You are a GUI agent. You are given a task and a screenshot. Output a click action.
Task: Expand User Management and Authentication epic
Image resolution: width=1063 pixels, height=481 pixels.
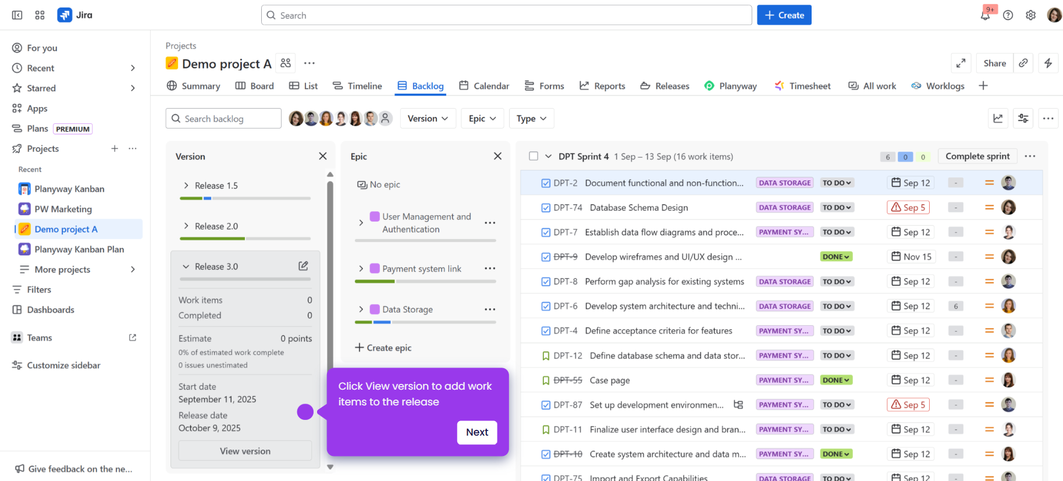pyautogui.click(x=361, y=223)
